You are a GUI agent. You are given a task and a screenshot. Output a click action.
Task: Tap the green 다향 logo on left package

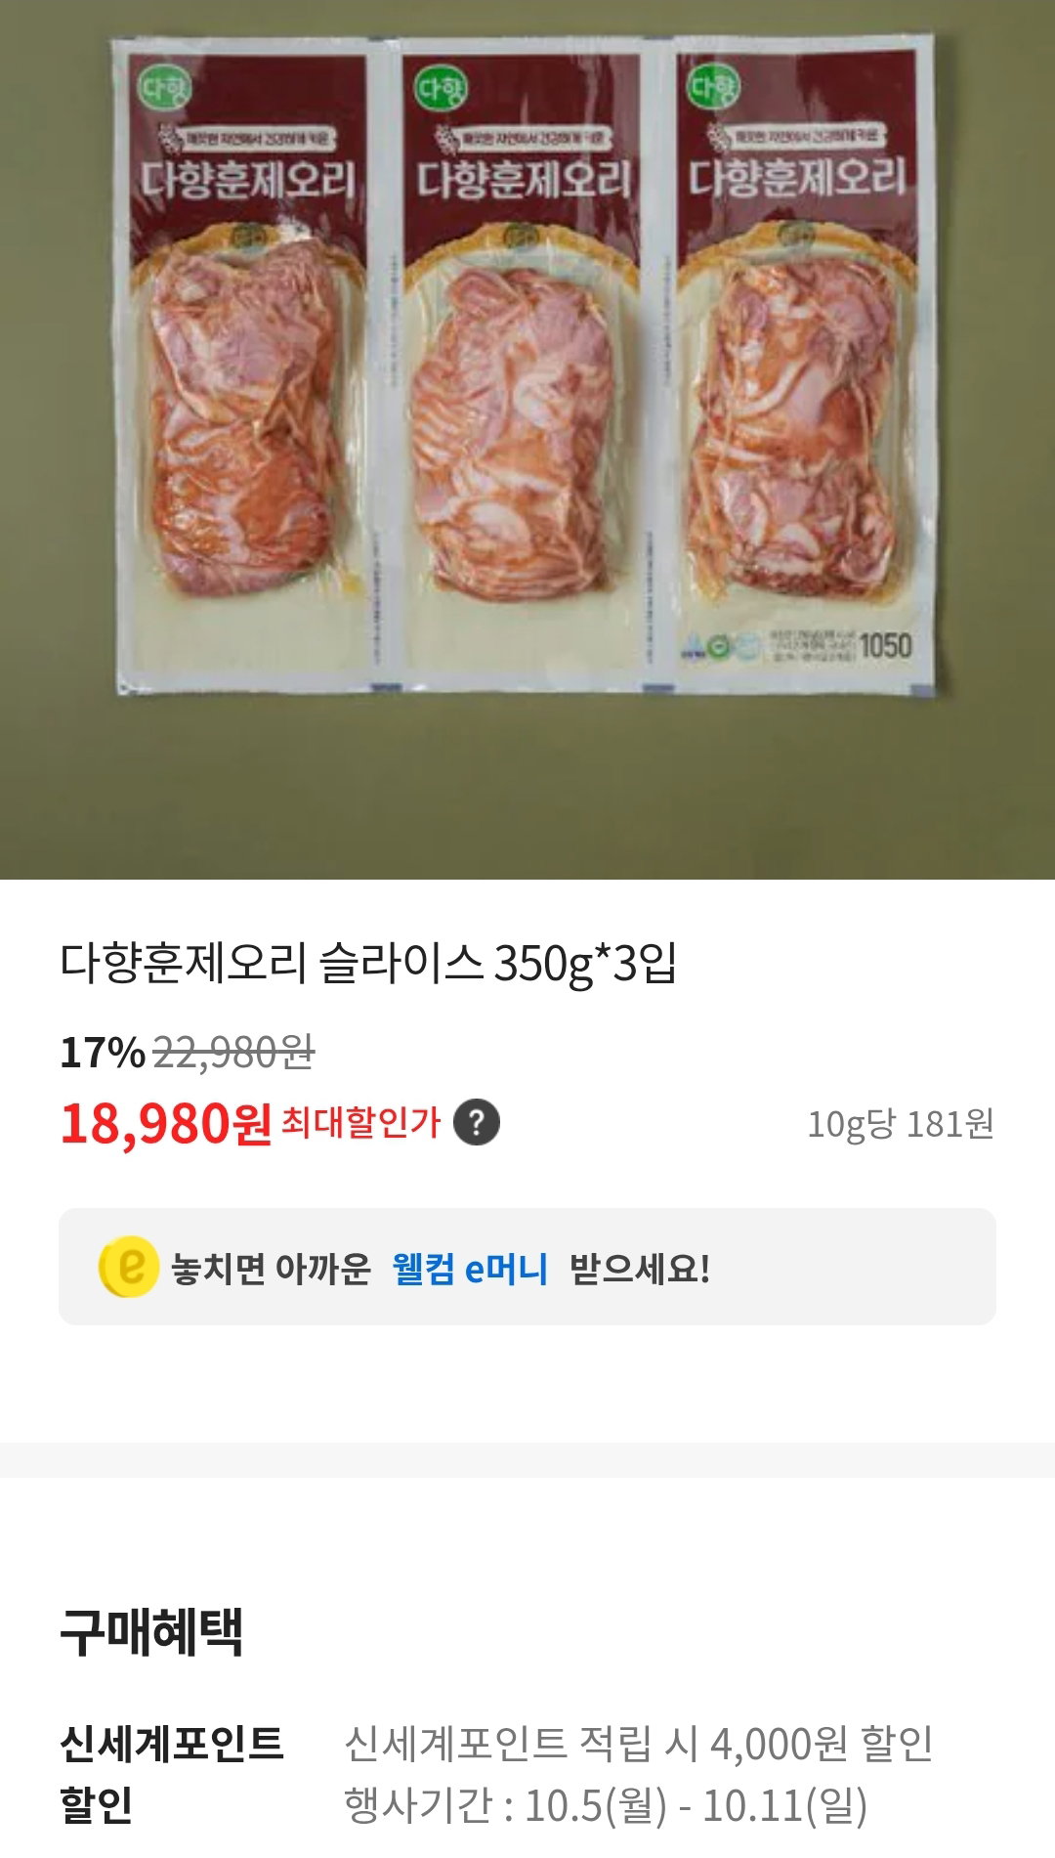(165, 91)
